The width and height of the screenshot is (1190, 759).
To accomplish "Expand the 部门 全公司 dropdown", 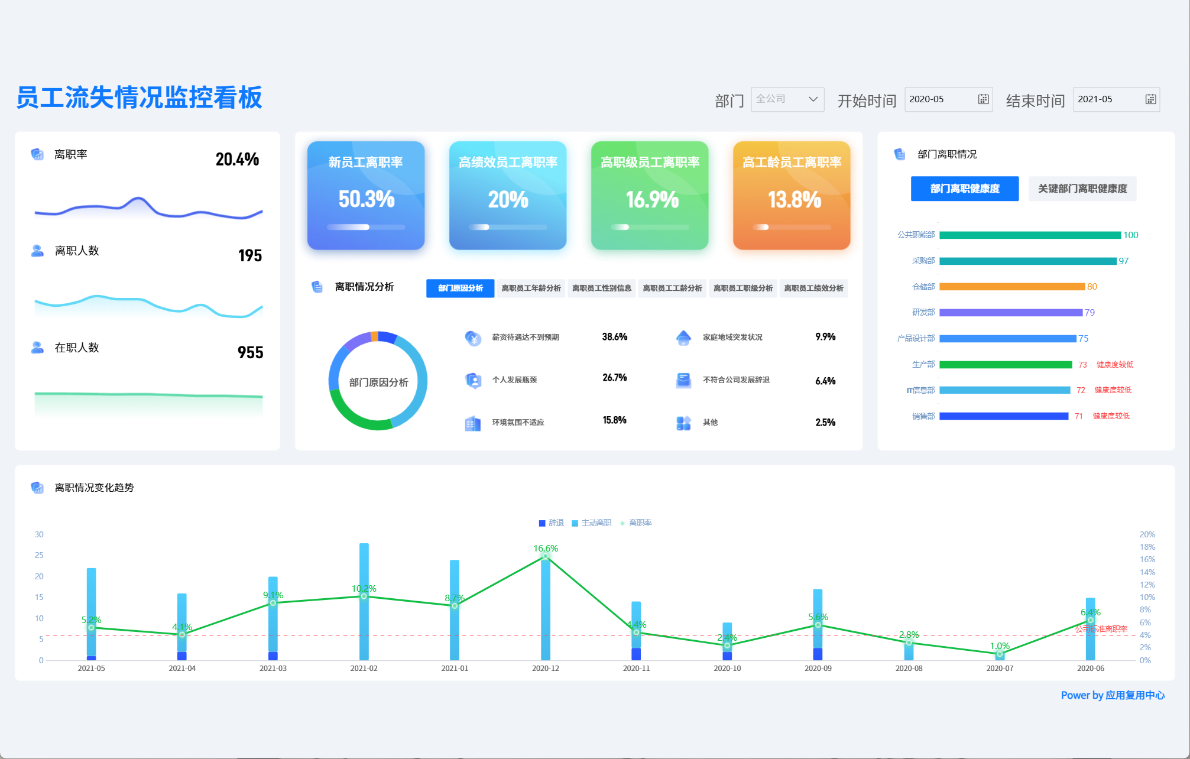I will pyautogui.click(x=787, y=99).
